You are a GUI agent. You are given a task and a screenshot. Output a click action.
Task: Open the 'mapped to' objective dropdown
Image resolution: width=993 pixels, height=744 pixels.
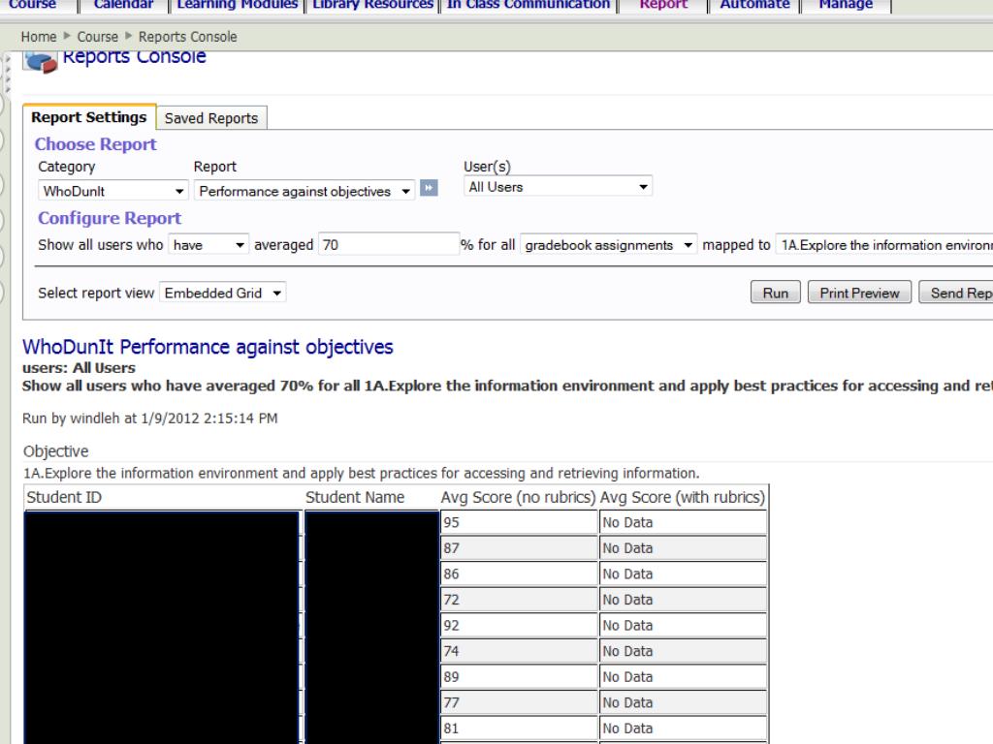tap(884, 245)
